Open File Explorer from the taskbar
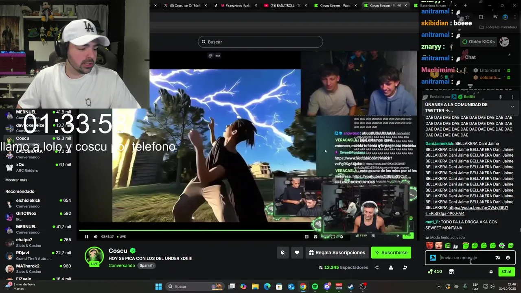The width and height of the screenshot is (521, 293). (x=255, y=286)
